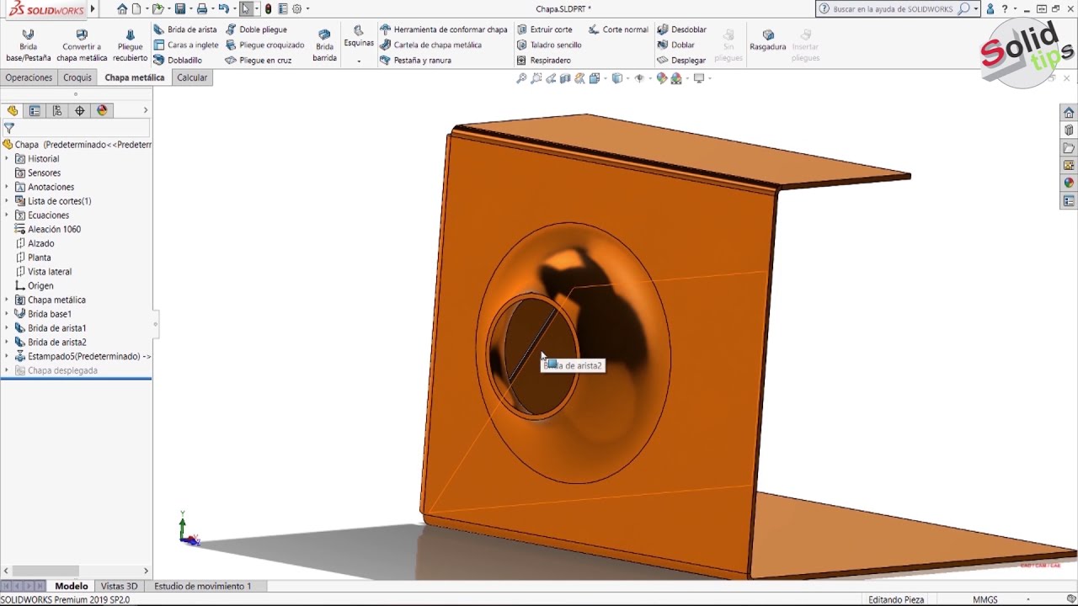Click the Dobladillo tool
Screen dimensions: 1078x606
click(x=178, y=61)
